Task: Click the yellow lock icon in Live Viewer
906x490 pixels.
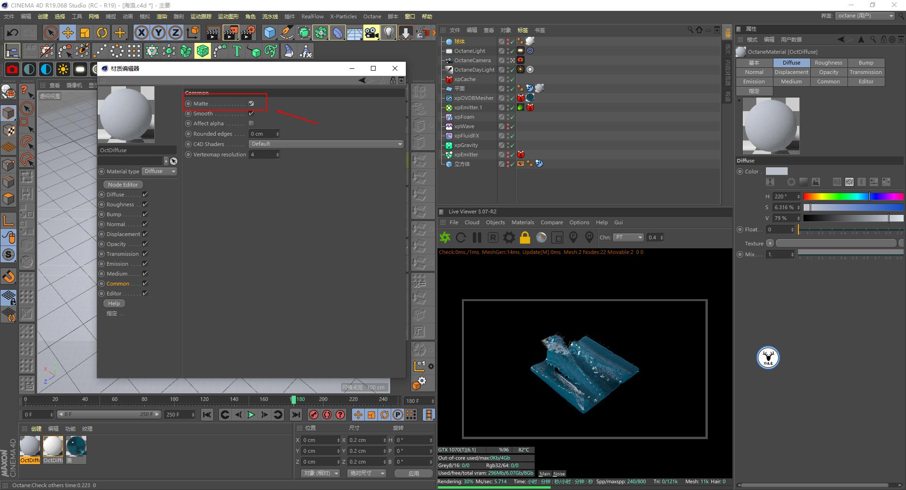Action: tap(525, 237)
